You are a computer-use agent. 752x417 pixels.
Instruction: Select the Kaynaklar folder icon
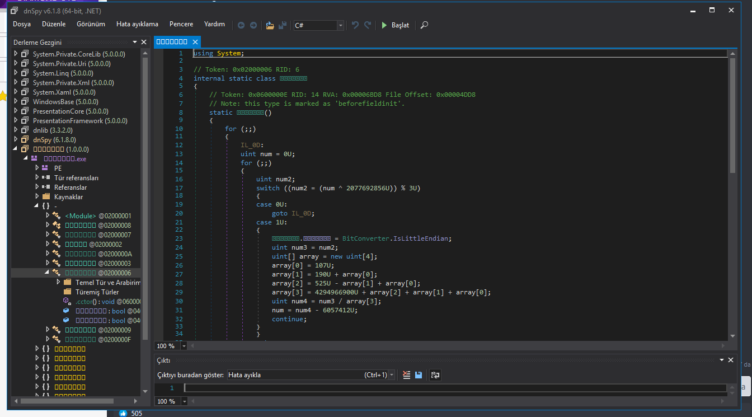(x=46, y=196)
